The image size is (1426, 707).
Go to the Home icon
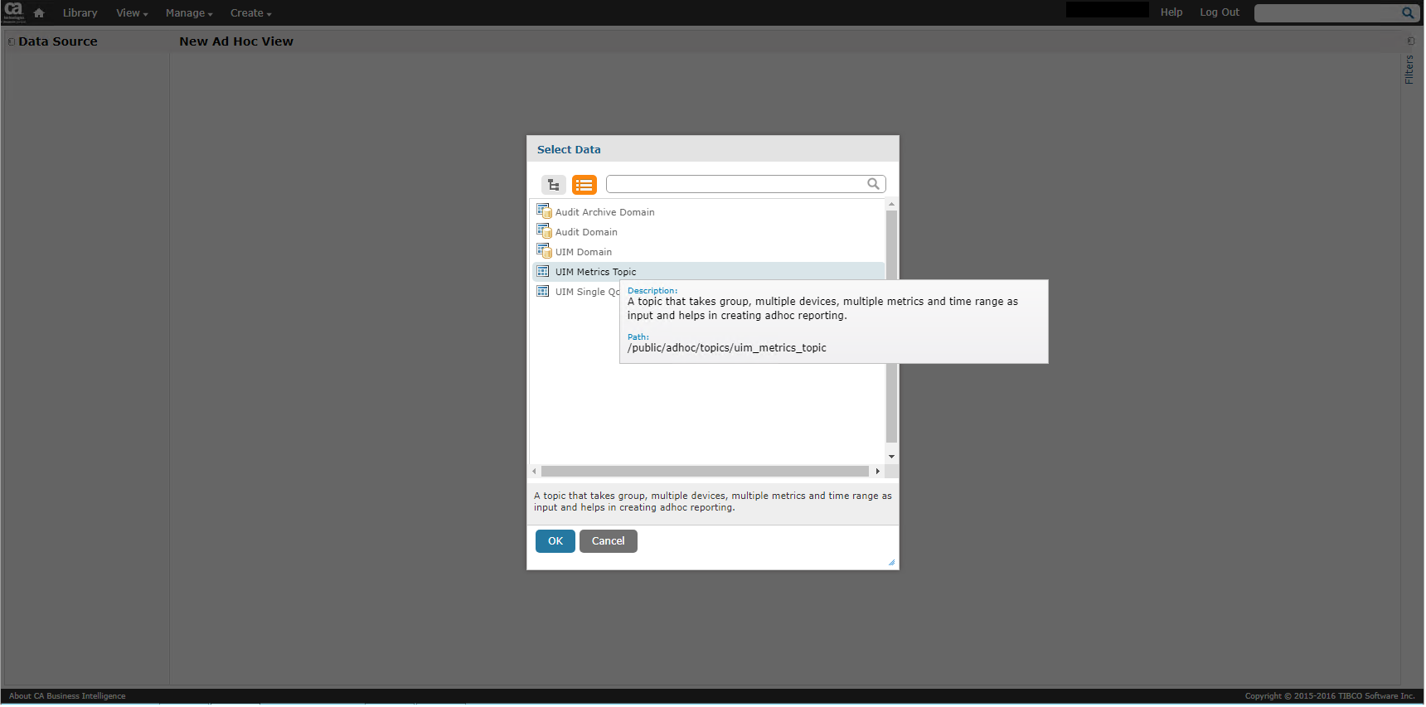click(x=39, y=12)
